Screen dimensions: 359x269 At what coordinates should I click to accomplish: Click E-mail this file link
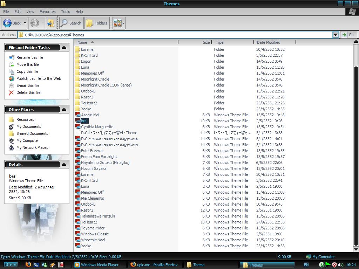click(28, 85)
